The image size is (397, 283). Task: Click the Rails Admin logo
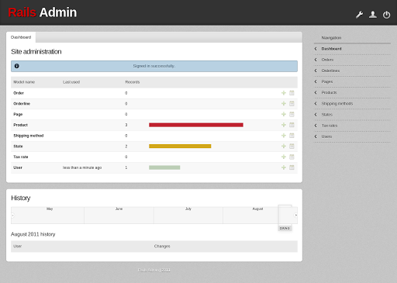pyautogui.click(x=43, y=12)
